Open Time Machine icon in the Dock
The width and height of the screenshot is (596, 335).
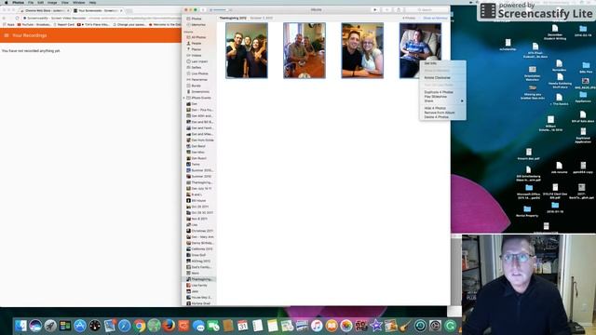420,326
